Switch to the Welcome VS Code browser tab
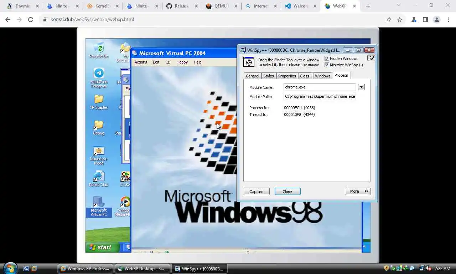Image resolution: width=456 pixels, height=274 pixels. 300,6
